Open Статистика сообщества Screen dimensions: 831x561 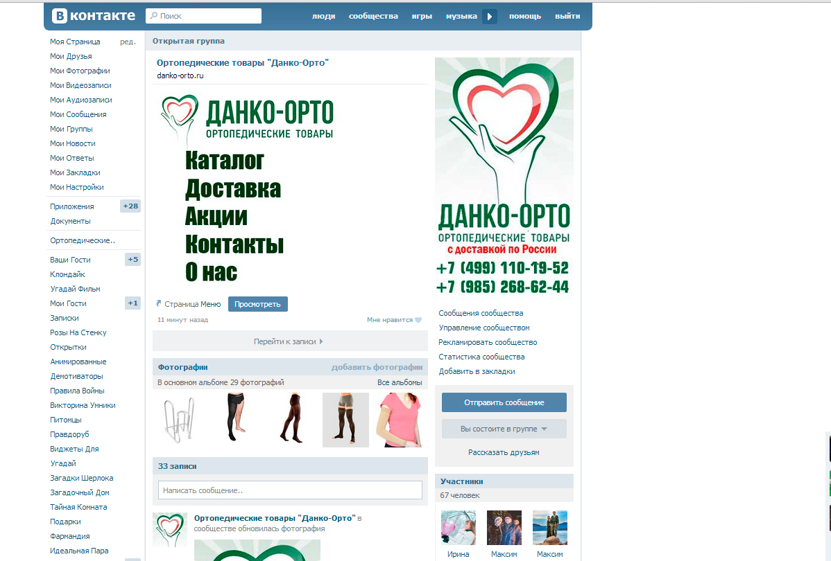482,357
